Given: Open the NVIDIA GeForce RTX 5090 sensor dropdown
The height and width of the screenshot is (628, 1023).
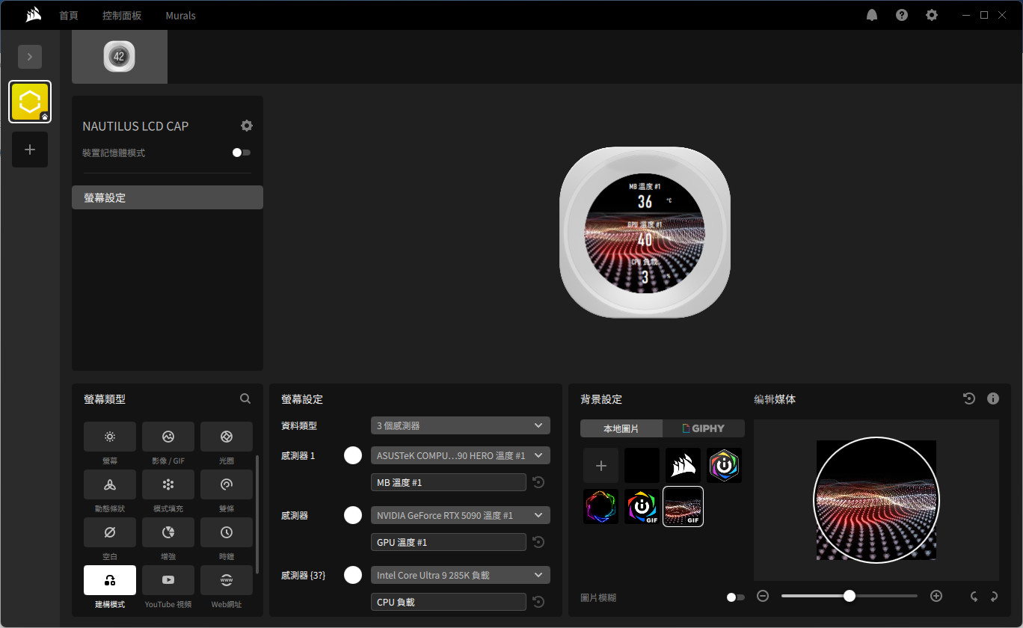Looking at the screenshot, I should [x=461, y=515].
